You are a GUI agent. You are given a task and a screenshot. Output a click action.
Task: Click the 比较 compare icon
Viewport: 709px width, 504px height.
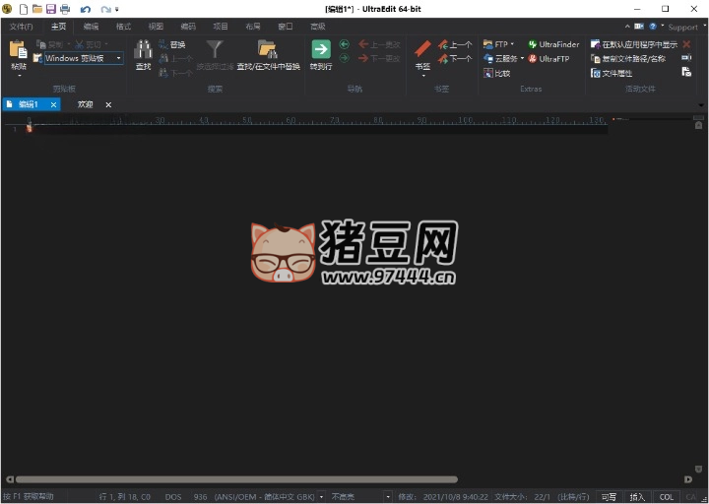(x=487, y=73)
